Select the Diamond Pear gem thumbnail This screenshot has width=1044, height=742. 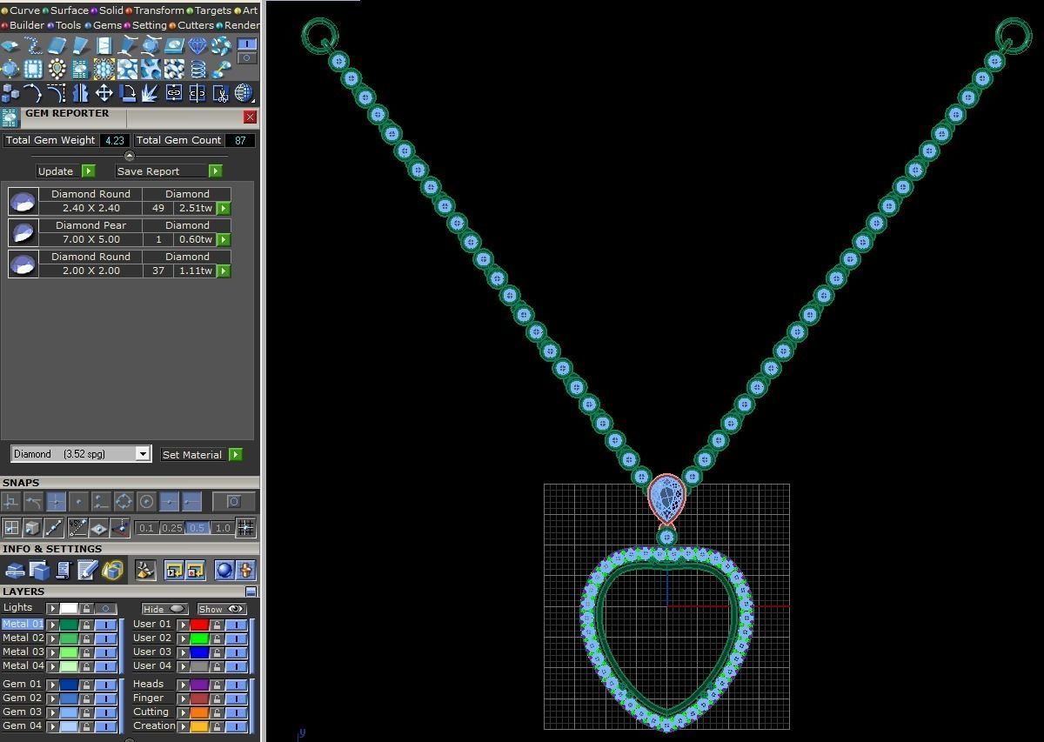(x=23, y=232)
